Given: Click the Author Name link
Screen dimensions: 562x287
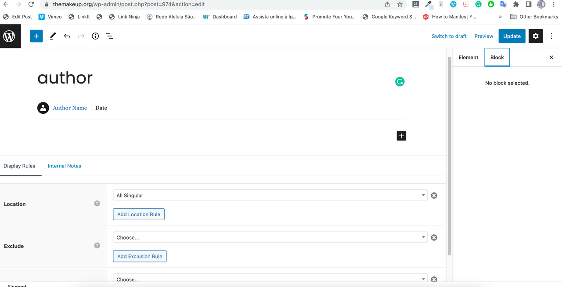Looking at the screenshot, I should pyautogui.click(x=70, y=108).
